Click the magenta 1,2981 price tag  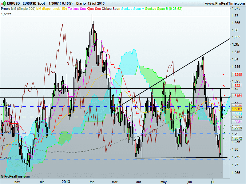[x=237, y=122]
